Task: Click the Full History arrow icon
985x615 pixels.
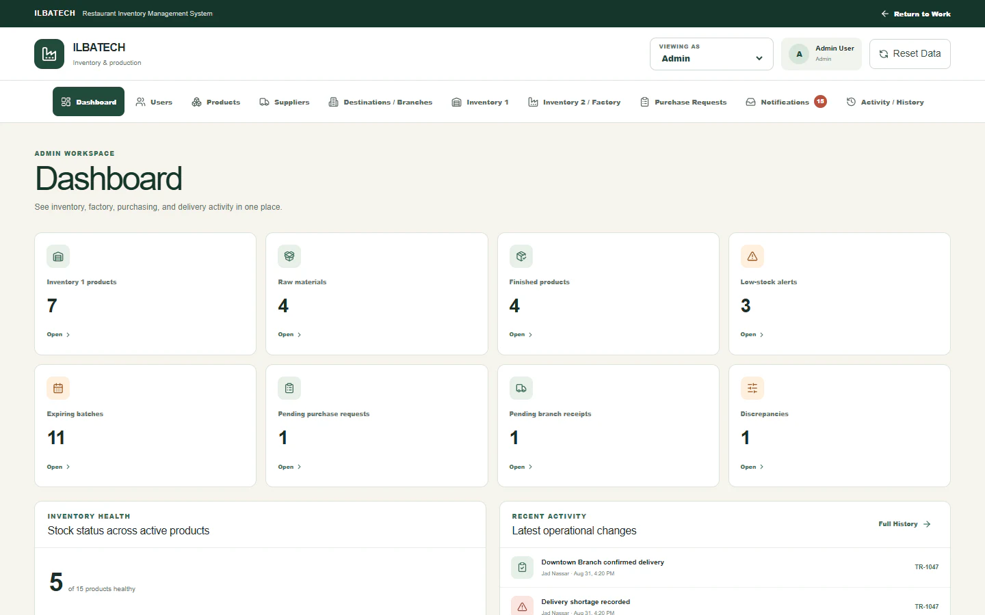Action: (x=927, y=524)
